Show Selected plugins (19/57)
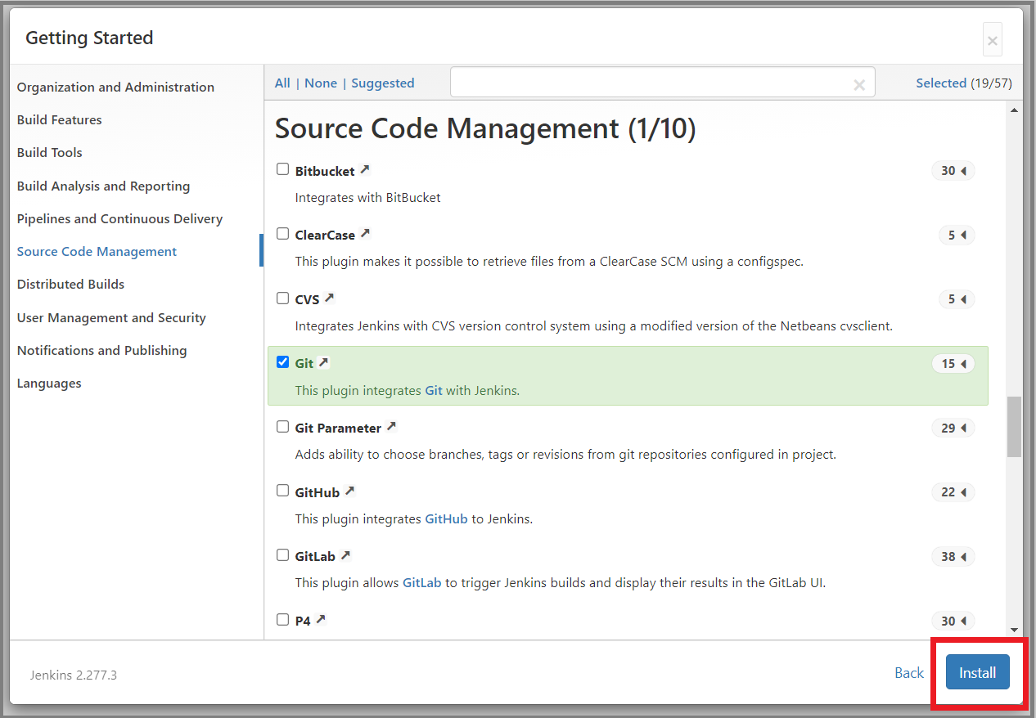 [964, 83]
